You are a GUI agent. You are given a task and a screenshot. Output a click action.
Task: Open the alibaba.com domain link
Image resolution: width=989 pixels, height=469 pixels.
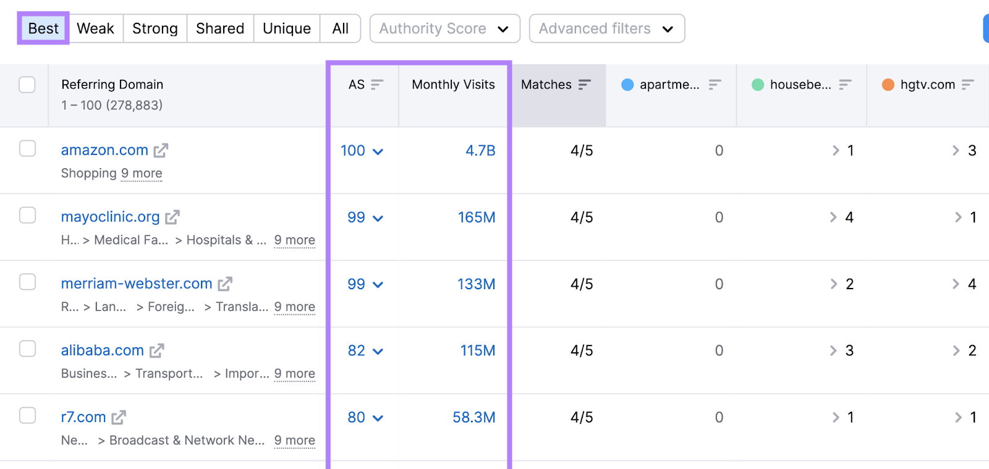click(x=103, y=350)
